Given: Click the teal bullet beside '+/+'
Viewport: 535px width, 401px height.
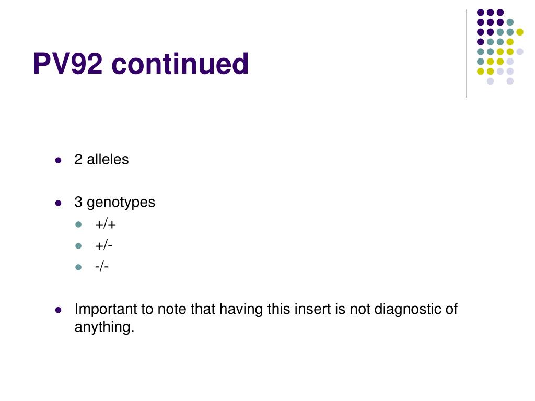Looking at the screenshot, I should click(x=78, y=225).
